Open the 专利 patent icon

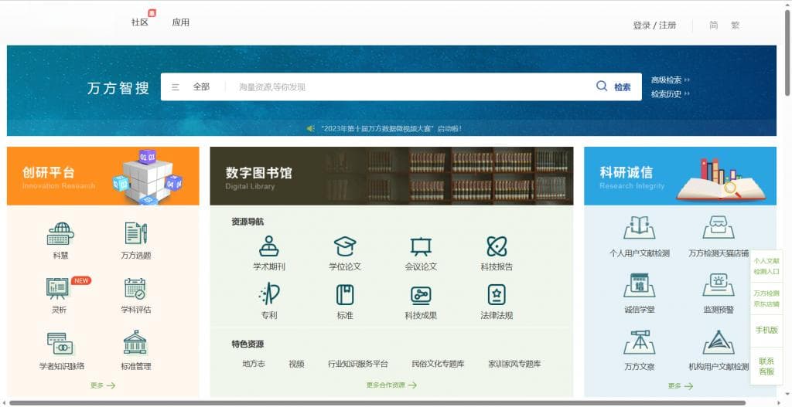(x=269, y=294)
